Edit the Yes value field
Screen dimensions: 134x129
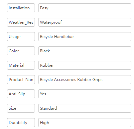click(x=85, y=94)
